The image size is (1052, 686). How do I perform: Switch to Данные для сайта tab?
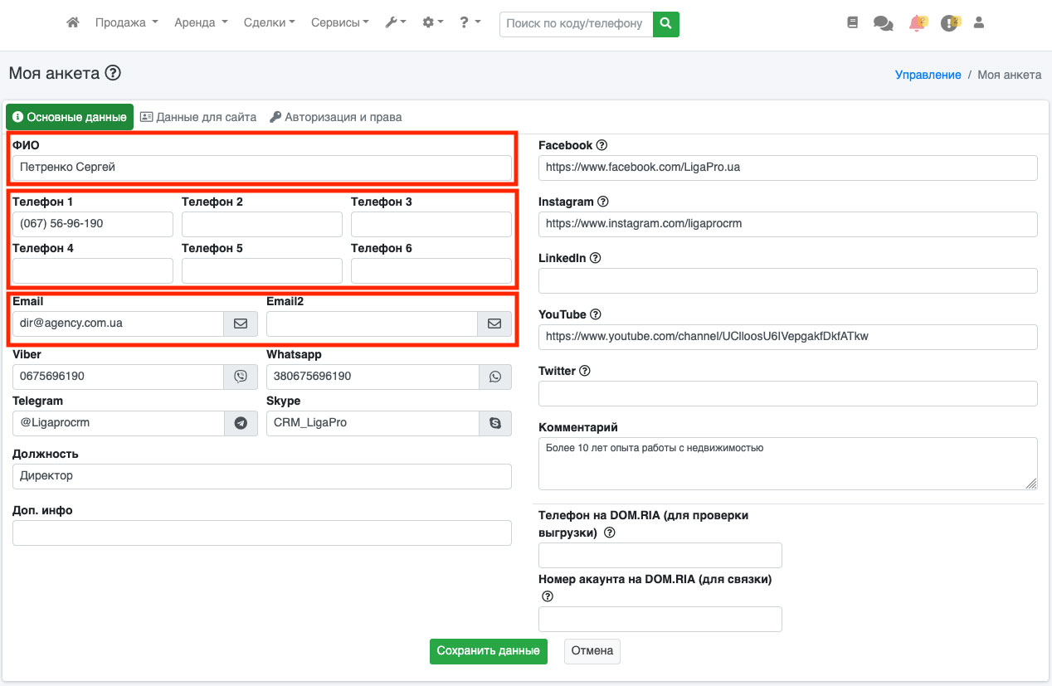[x=198, y=117]
